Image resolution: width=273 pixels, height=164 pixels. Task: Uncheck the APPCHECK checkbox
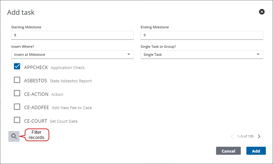pyautogui.click(x=17, y=67)
